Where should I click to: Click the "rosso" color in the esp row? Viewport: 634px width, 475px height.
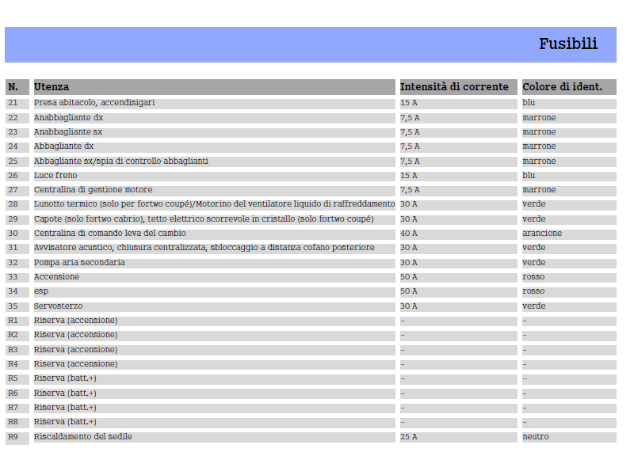pos(533,291)
